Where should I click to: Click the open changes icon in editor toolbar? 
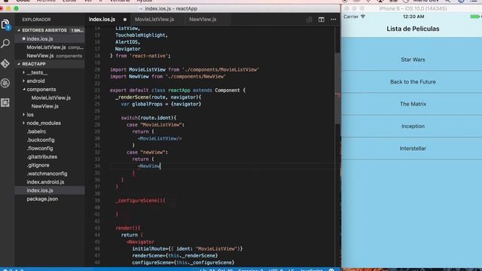[x=310, y=20]
